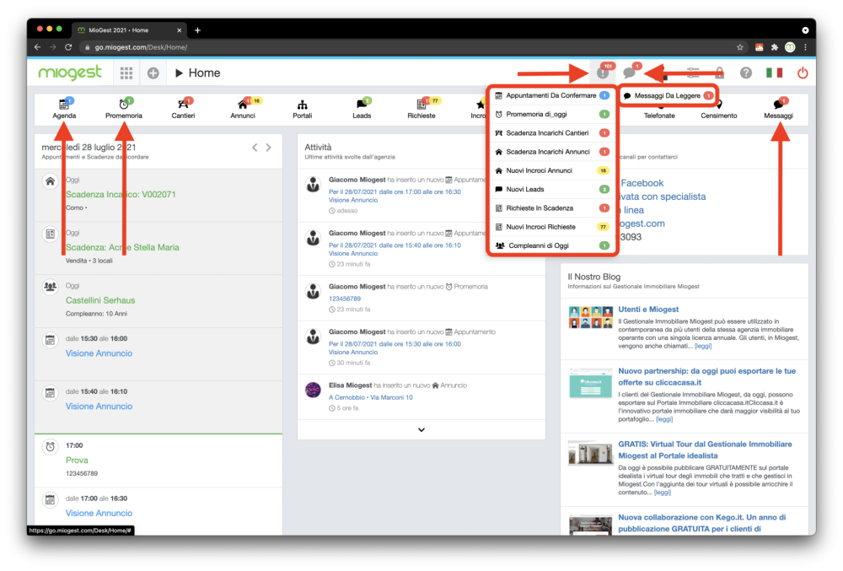Open Visione Annunci at 15:30 appointment

pos(99,353)
